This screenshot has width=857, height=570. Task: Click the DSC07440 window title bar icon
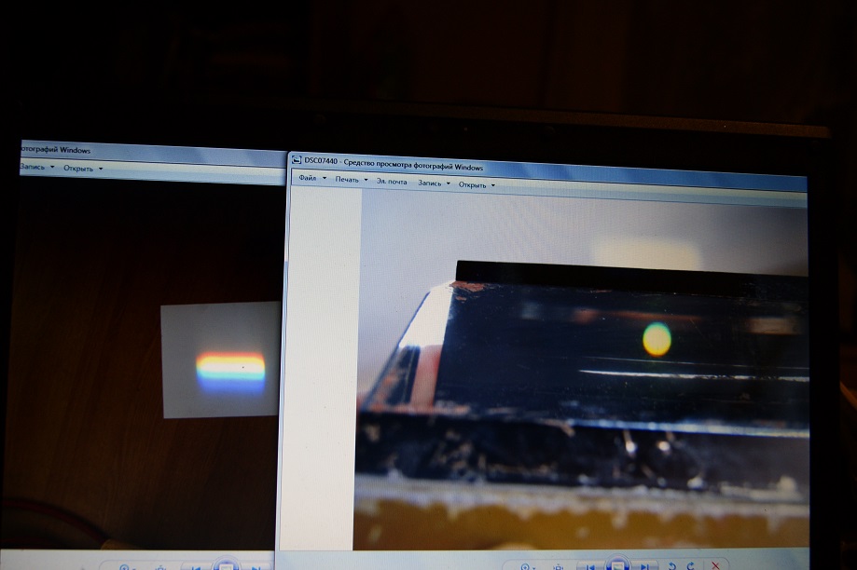[297, 160]
